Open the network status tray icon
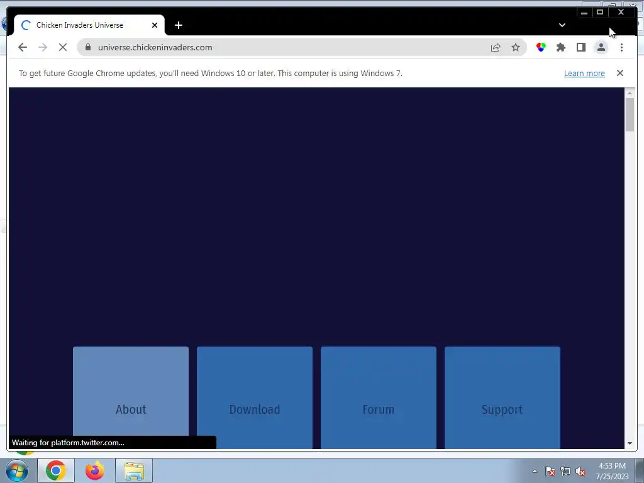 (x=565, y=471)
